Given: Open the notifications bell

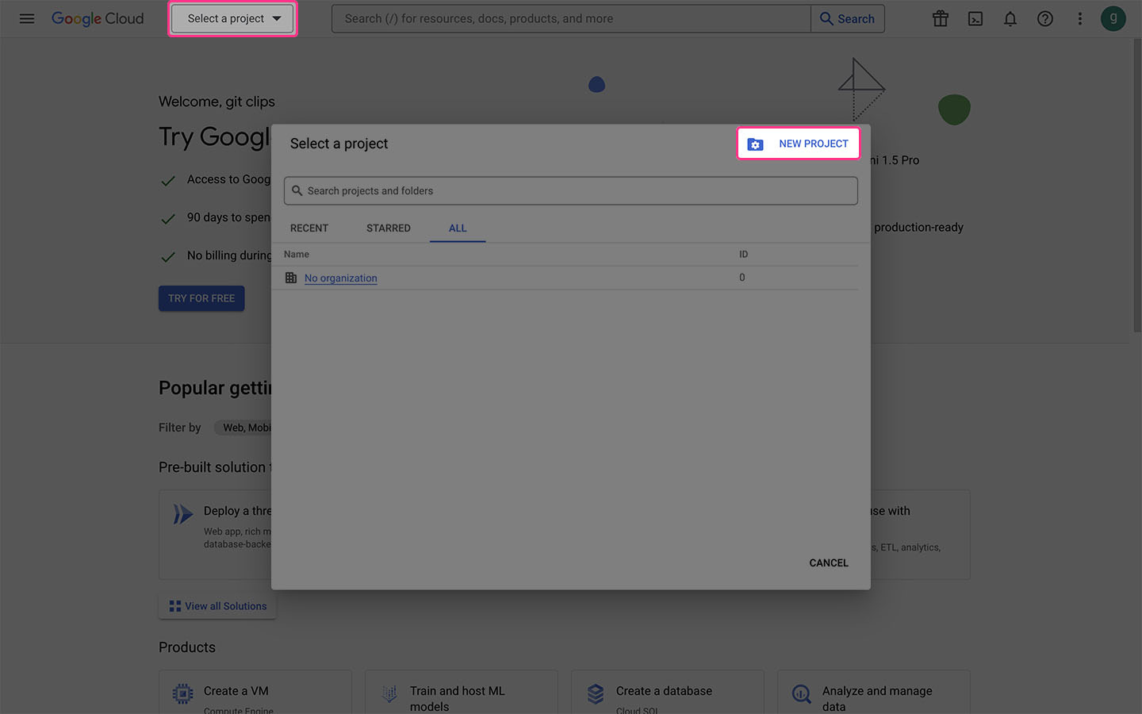Looking at the screenshot, I should 1010,18.
